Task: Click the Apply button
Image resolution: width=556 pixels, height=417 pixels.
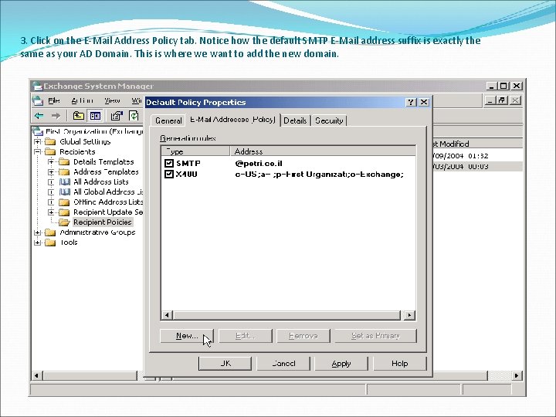Action: [341, 364]
